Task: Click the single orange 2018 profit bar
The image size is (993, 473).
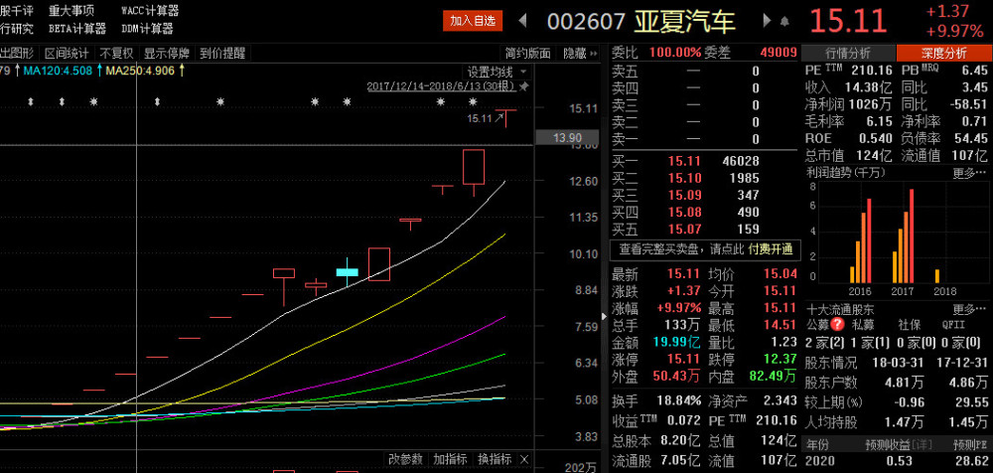Action: 937,276
